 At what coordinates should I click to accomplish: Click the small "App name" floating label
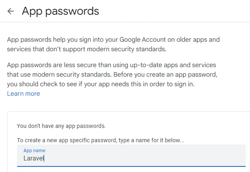[34, 151]
